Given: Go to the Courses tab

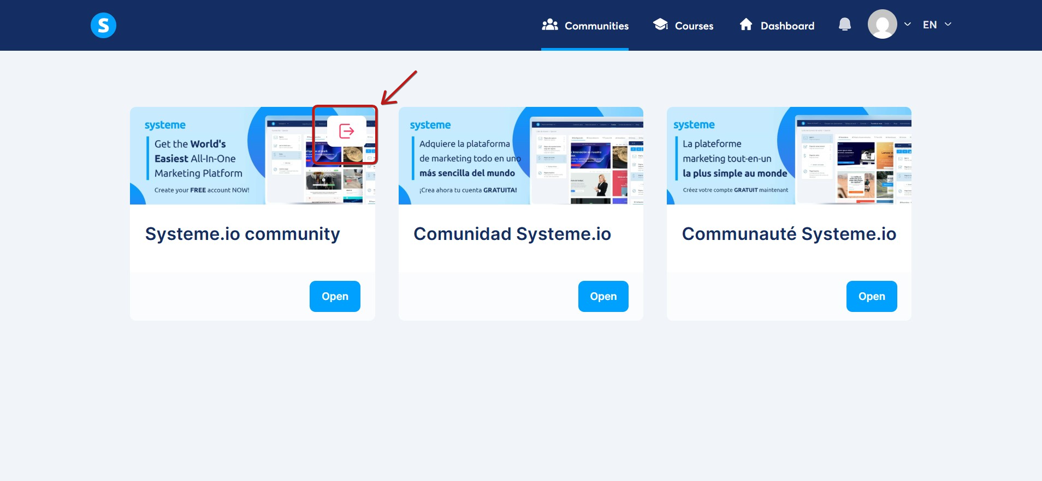Looking at the screenshot, I should (x=683, y=26).
